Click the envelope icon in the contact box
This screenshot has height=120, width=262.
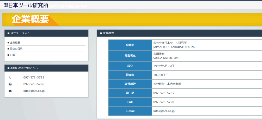pyautogui.click(x=10, y=91)
